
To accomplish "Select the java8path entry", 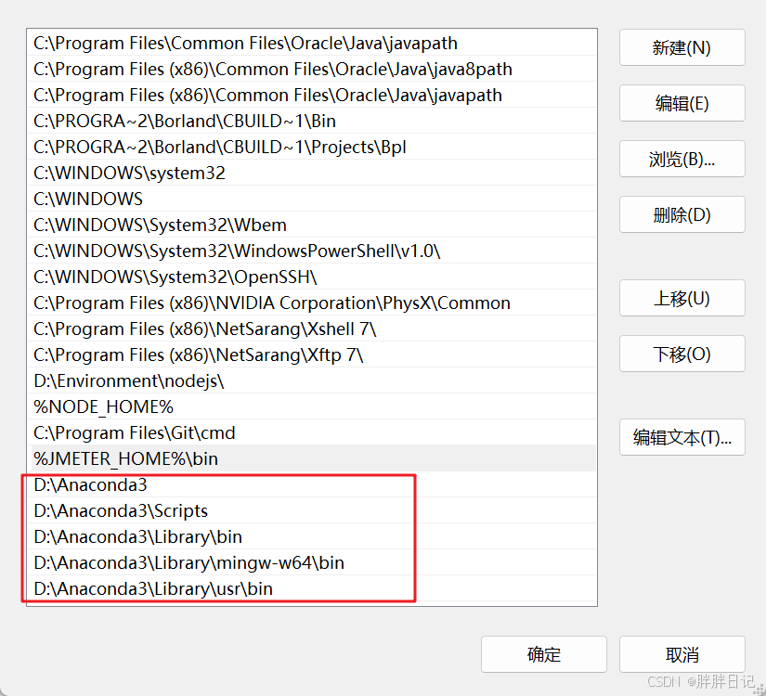I will click(312, 69).
